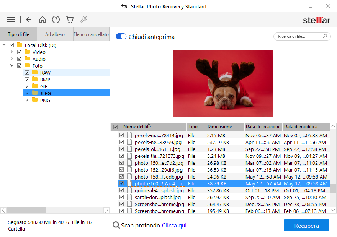Click the title bar back-arrow icon
Image resolution: width=337 pixels, height=237 pixels.
[124, 6]
